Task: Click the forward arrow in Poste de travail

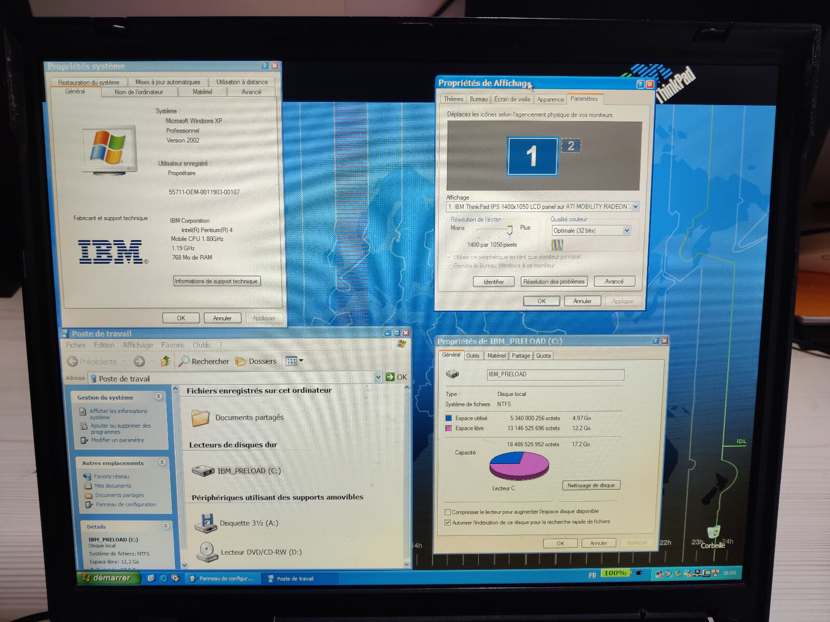Action: (139, 361)
